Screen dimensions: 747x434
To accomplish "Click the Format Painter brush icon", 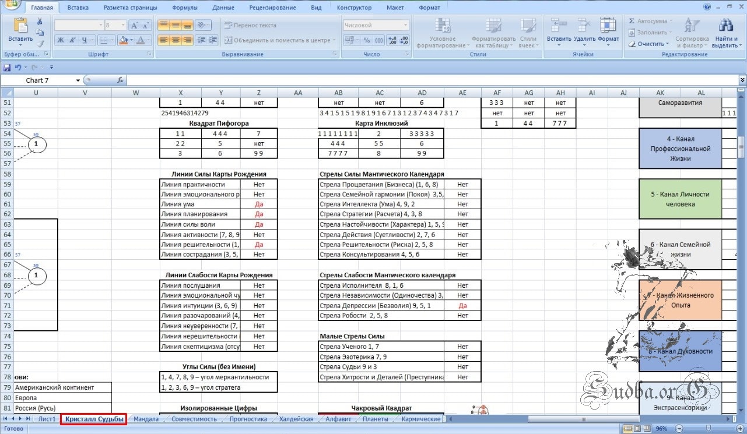I will [x=40, y=44].
